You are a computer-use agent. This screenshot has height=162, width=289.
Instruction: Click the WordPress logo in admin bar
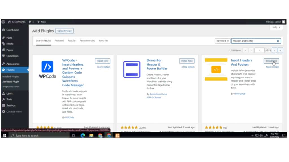[x=3, y=22]
